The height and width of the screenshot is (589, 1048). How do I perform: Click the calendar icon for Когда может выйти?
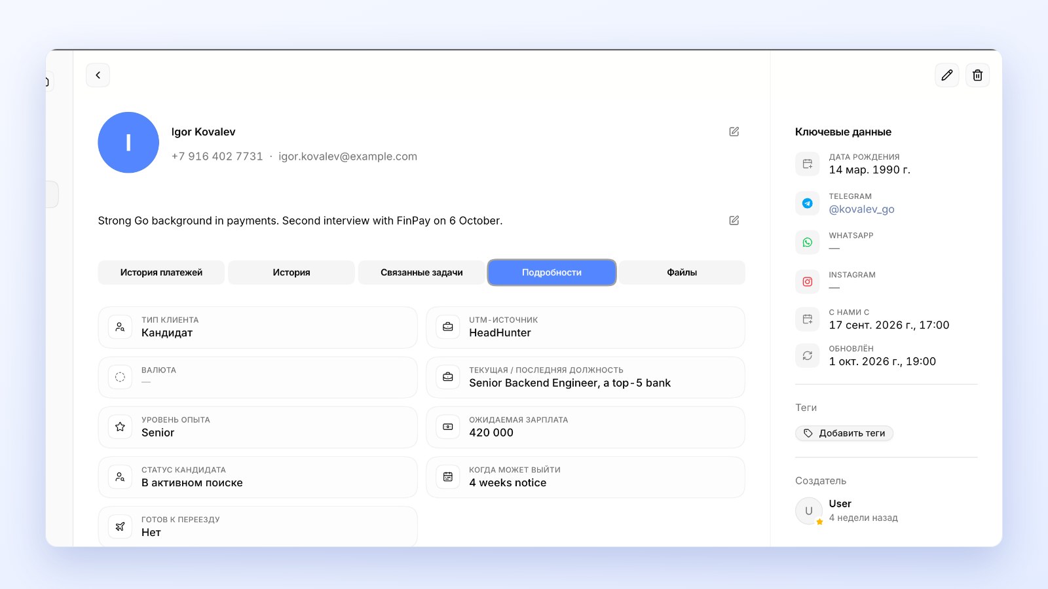pos(448,476)
